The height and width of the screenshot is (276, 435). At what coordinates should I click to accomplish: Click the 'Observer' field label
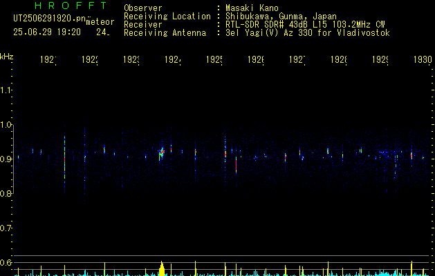pos(143,8)
